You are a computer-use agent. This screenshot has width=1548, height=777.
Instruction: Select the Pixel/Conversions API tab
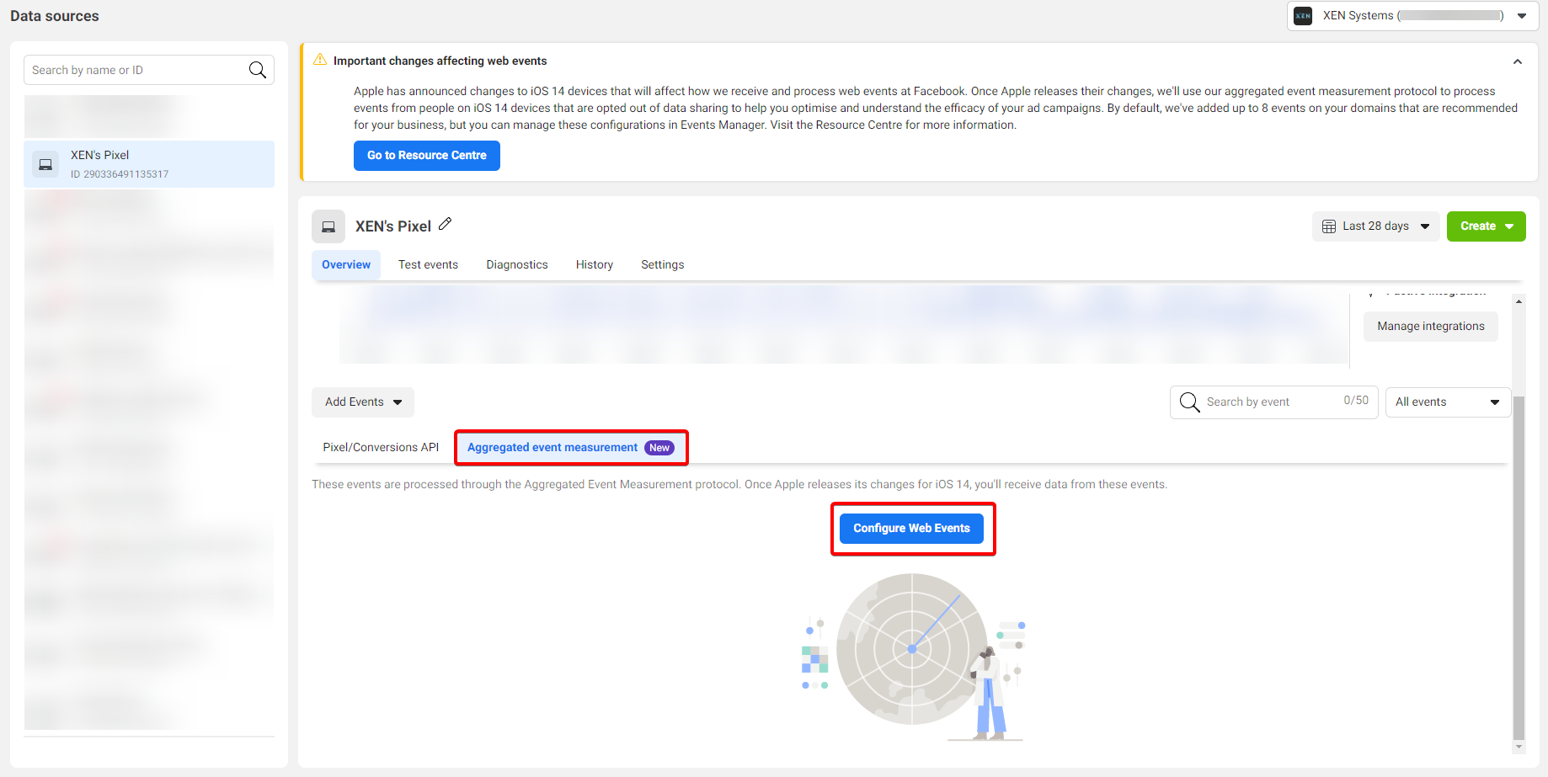pyautogui.click(x=380, y=447)
